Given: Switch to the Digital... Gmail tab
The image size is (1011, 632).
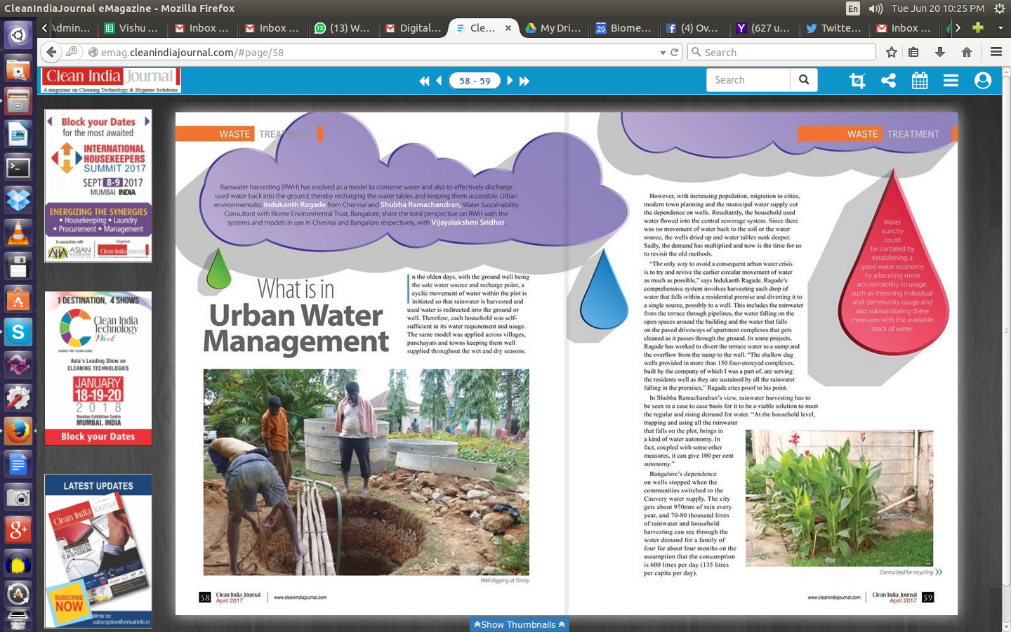Looking at the screenshot, I should pos(413,28).
